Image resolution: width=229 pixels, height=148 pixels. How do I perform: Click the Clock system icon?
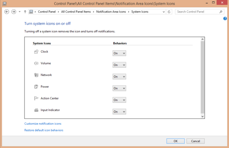point(36,52)
